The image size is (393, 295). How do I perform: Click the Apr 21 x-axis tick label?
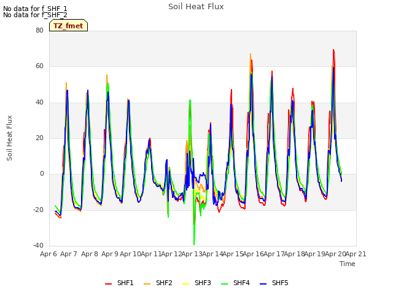(x=356, y=254)
